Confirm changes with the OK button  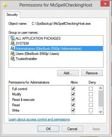[x=48, y=129]
